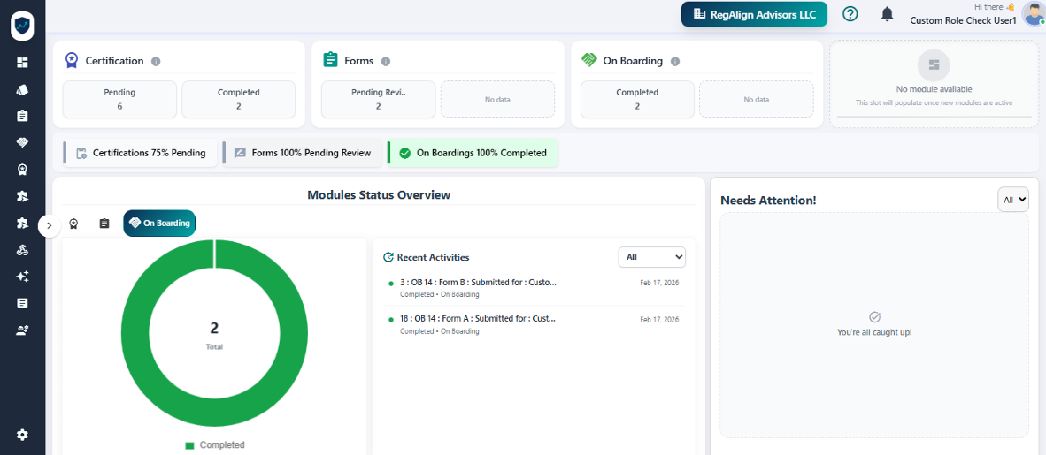1046x455 pixels.
Task: Click the Certifications 75% Pending chip
Action: coord(140,153)
